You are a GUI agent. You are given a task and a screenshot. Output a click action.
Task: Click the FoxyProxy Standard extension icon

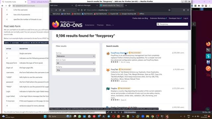pyautogui.click(x=108, y=54)
